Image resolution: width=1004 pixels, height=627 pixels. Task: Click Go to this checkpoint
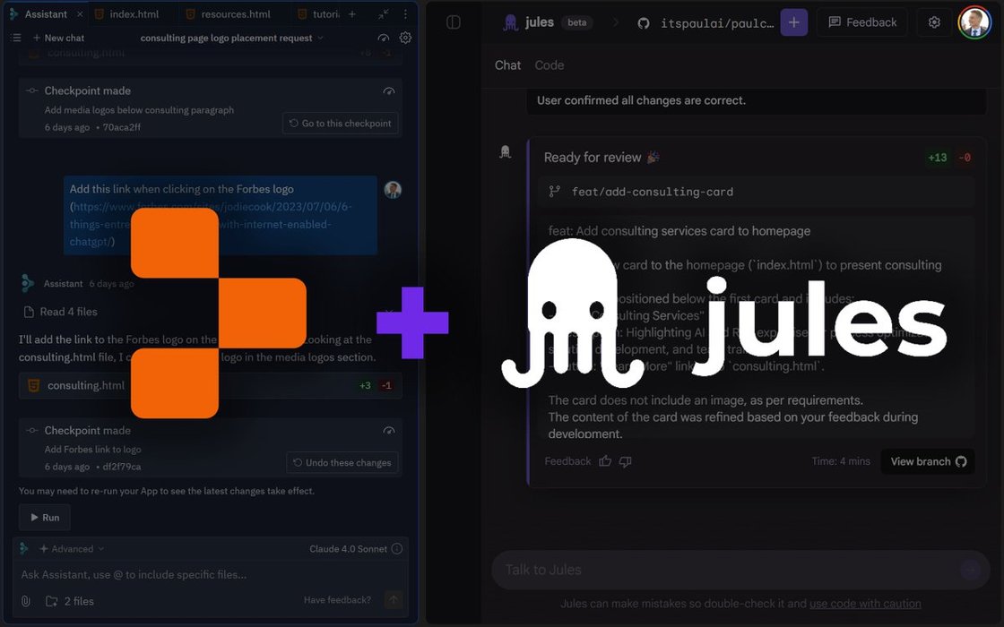[341, 124]
